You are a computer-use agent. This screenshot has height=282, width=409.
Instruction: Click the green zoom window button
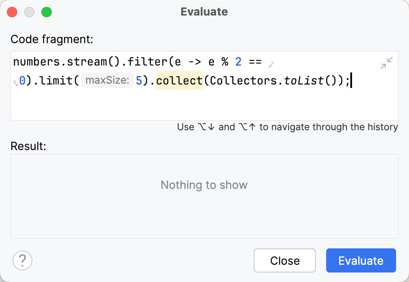(x=46, y=12)
